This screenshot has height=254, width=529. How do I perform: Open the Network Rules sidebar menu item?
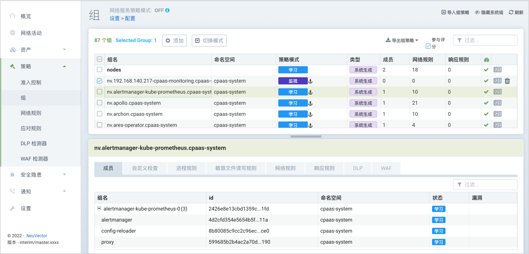pos(31,113)
